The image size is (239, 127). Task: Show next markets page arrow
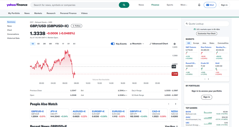pyautogui.click(x=208, y=79)
